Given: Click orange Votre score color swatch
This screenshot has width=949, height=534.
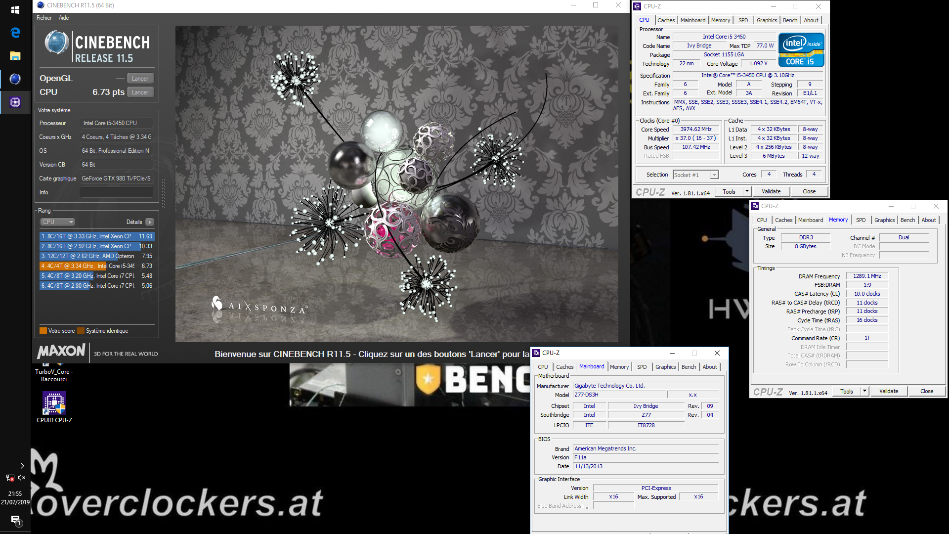Looking at the screenshot, I should coord(43,331).
